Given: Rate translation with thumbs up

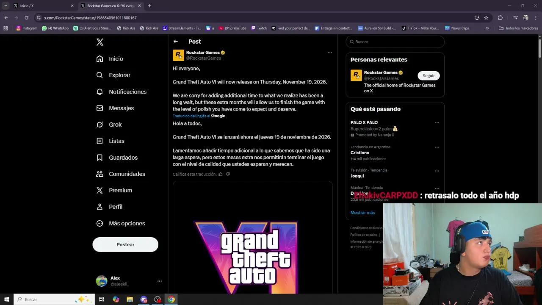Looking at the screenshot, I should [220, 174].
